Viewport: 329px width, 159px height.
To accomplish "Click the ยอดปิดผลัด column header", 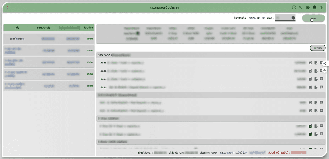I will 44,28.
